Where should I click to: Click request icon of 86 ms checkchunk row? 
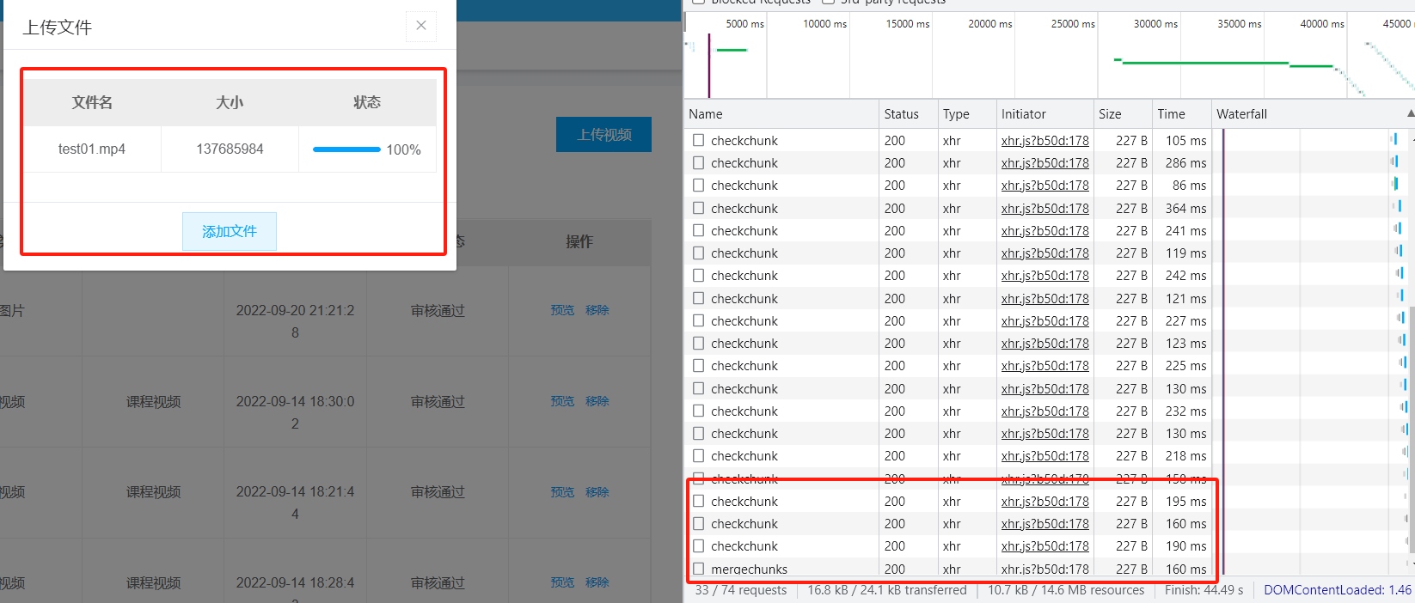coord(699,185)
